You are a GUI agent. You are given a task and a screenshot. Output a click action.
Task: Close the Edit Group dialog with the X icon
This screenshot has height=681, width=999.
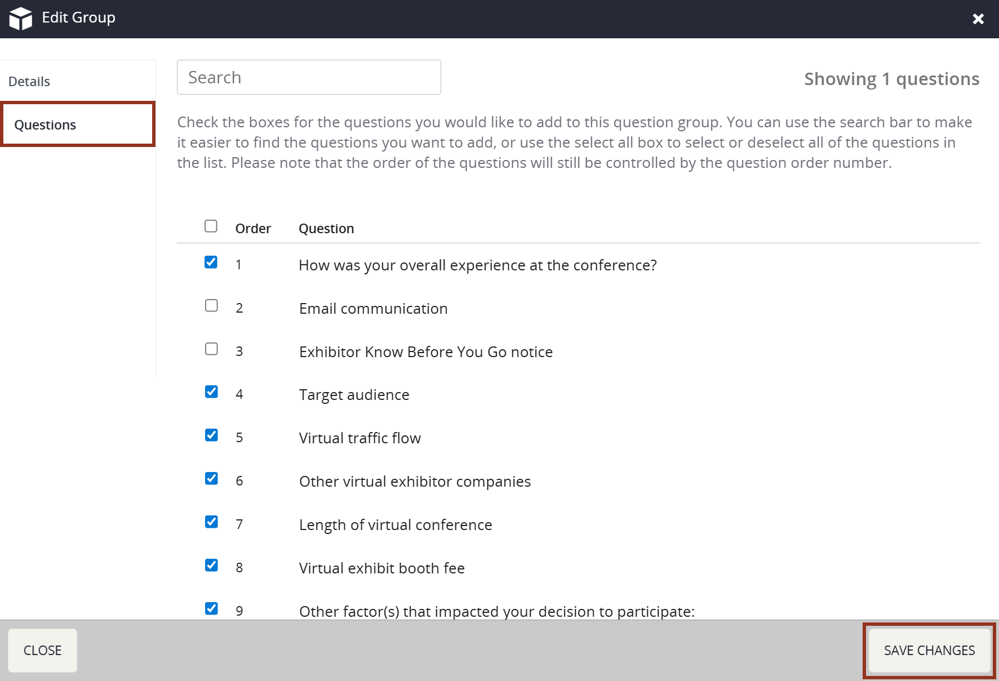pyautogui.click(x=978, y=19)
